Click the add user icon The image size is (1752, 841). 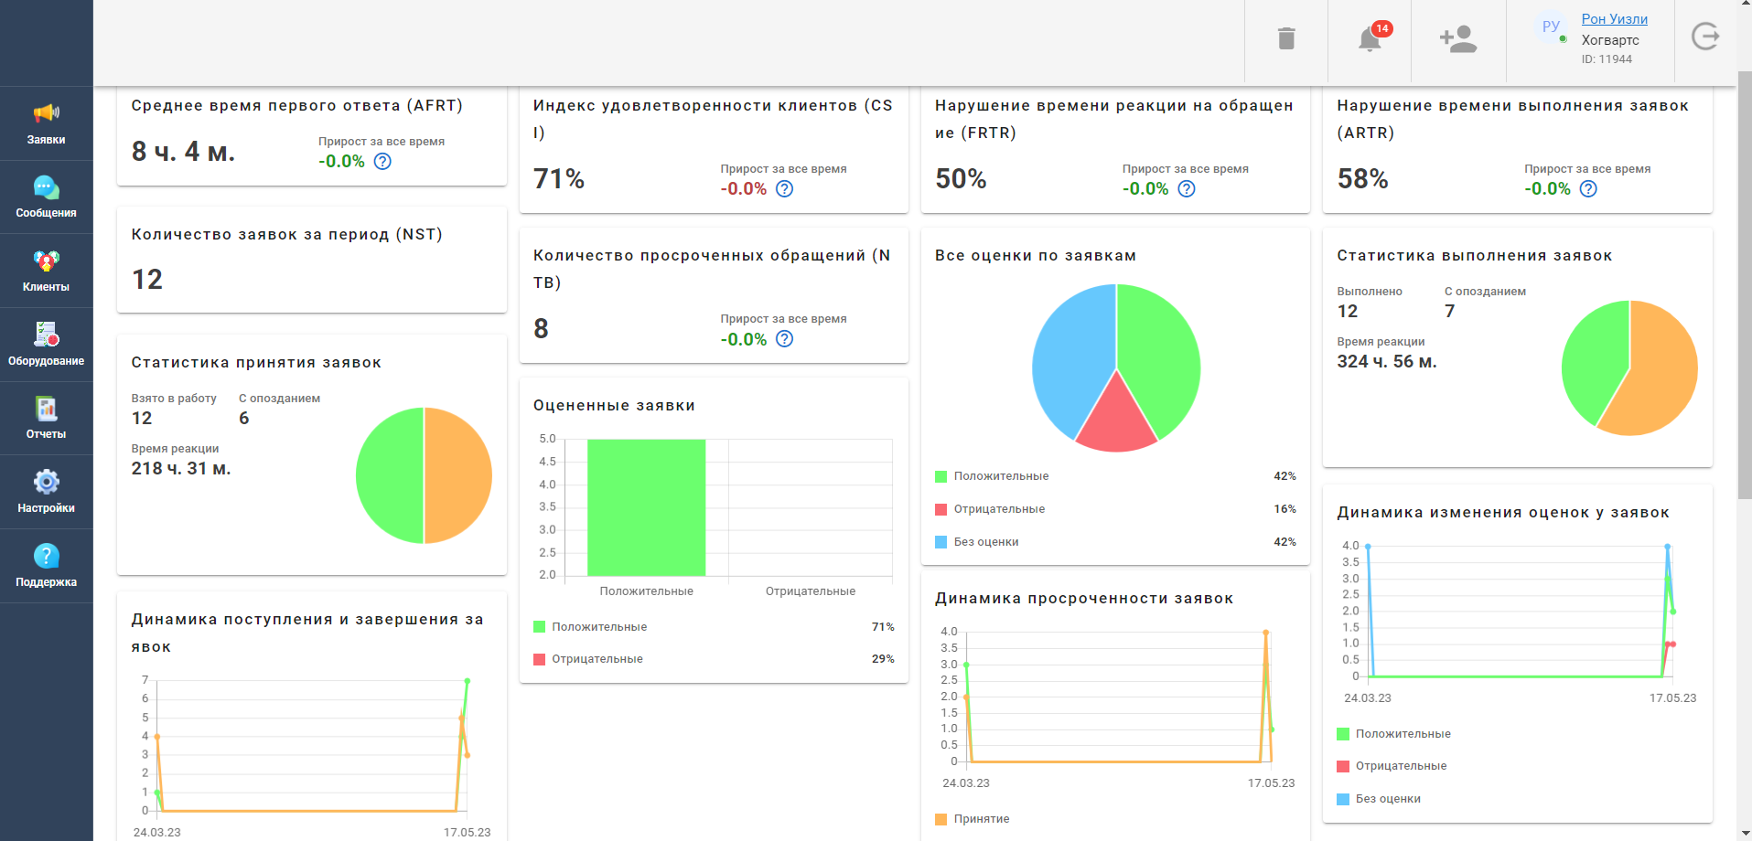(1458, 38)
